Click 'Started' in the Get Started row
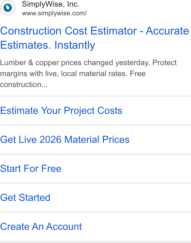 click(35, 198)
